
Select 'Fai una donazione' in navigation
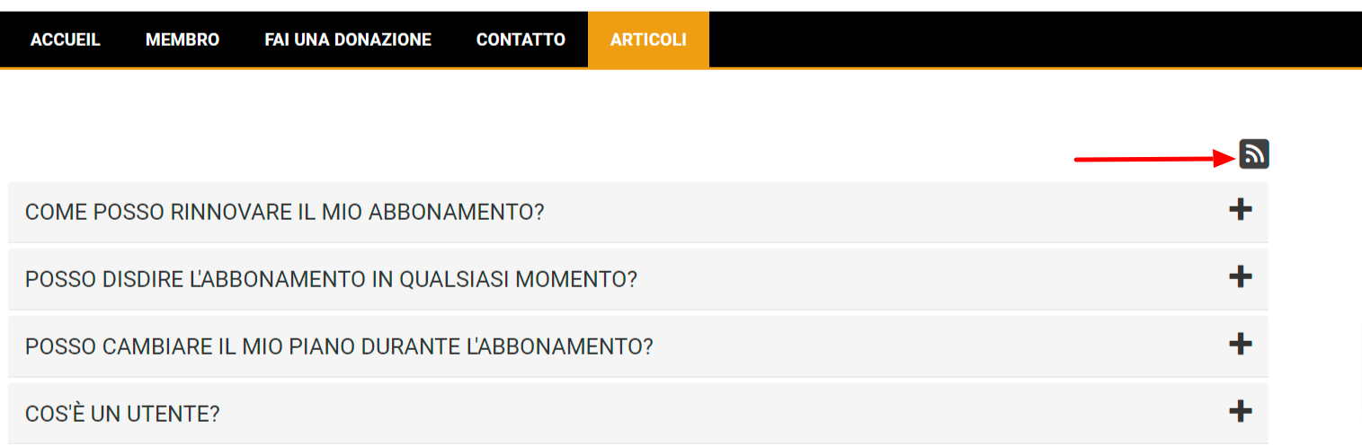click(x=348, y=39)
